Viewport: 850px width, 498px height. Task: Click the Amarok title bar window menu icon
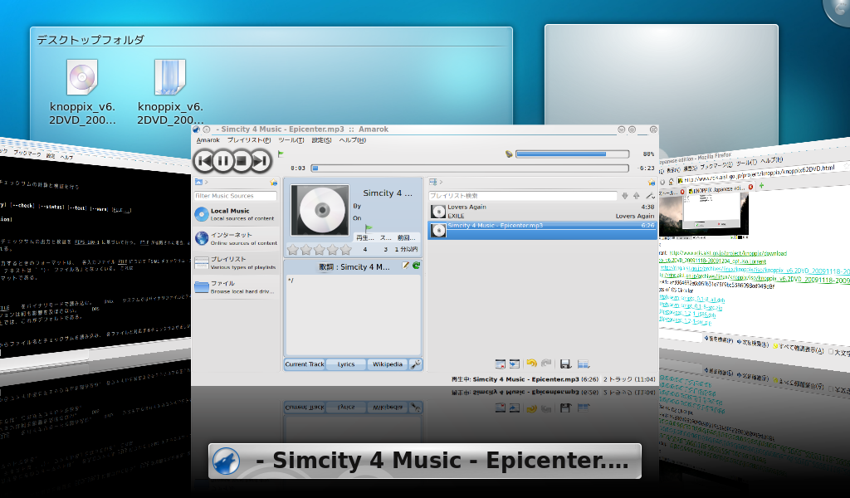[196, 129]
